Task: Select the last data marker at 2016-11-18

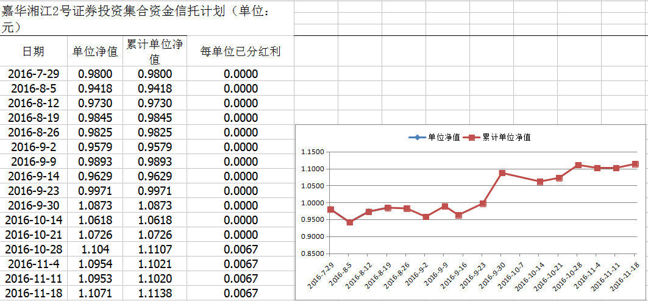Action: point(635,164)
